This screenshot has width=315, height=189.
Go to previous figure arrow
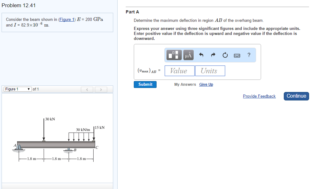point(87,90)
